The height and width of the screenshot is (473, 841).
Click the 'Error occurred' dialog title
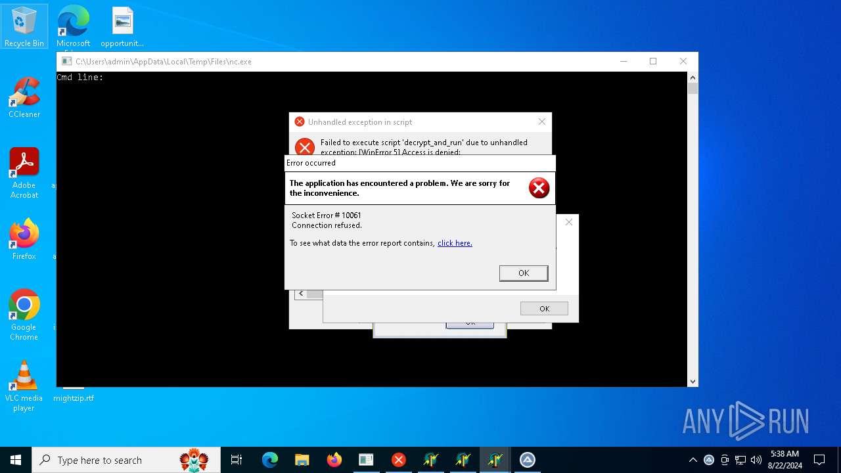(311, 163)
